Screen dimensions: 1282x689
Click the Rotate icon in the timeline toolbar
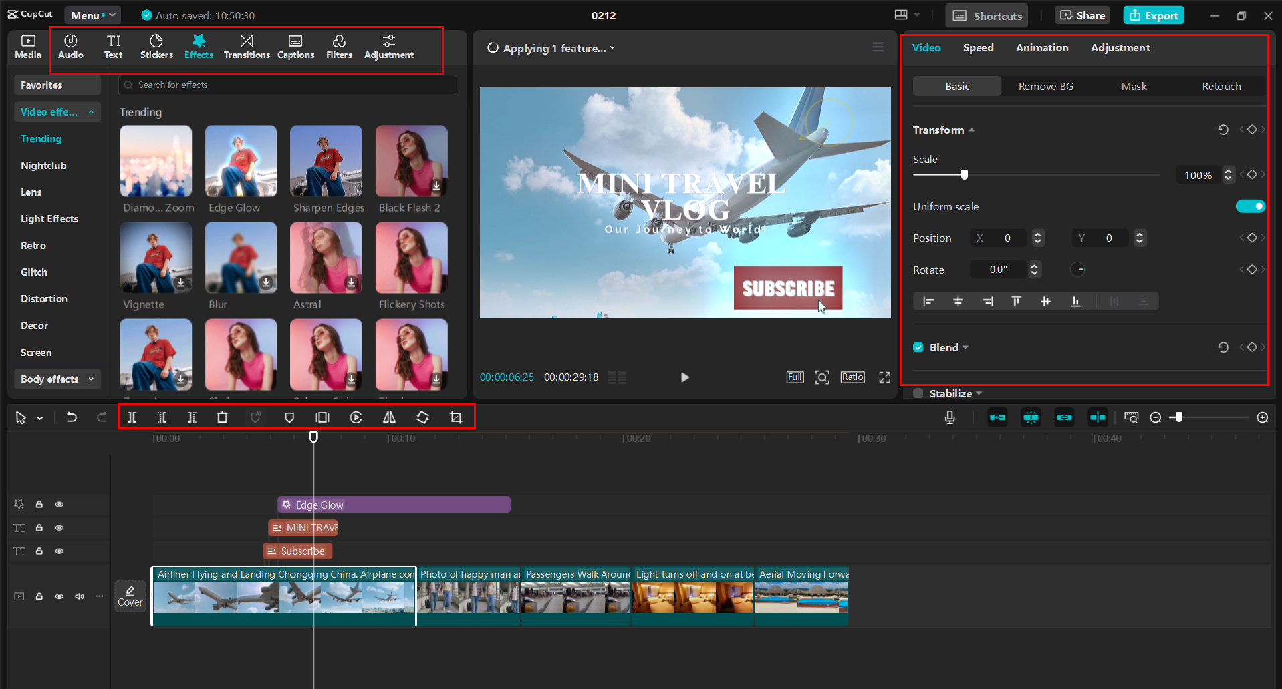point(422,417)
